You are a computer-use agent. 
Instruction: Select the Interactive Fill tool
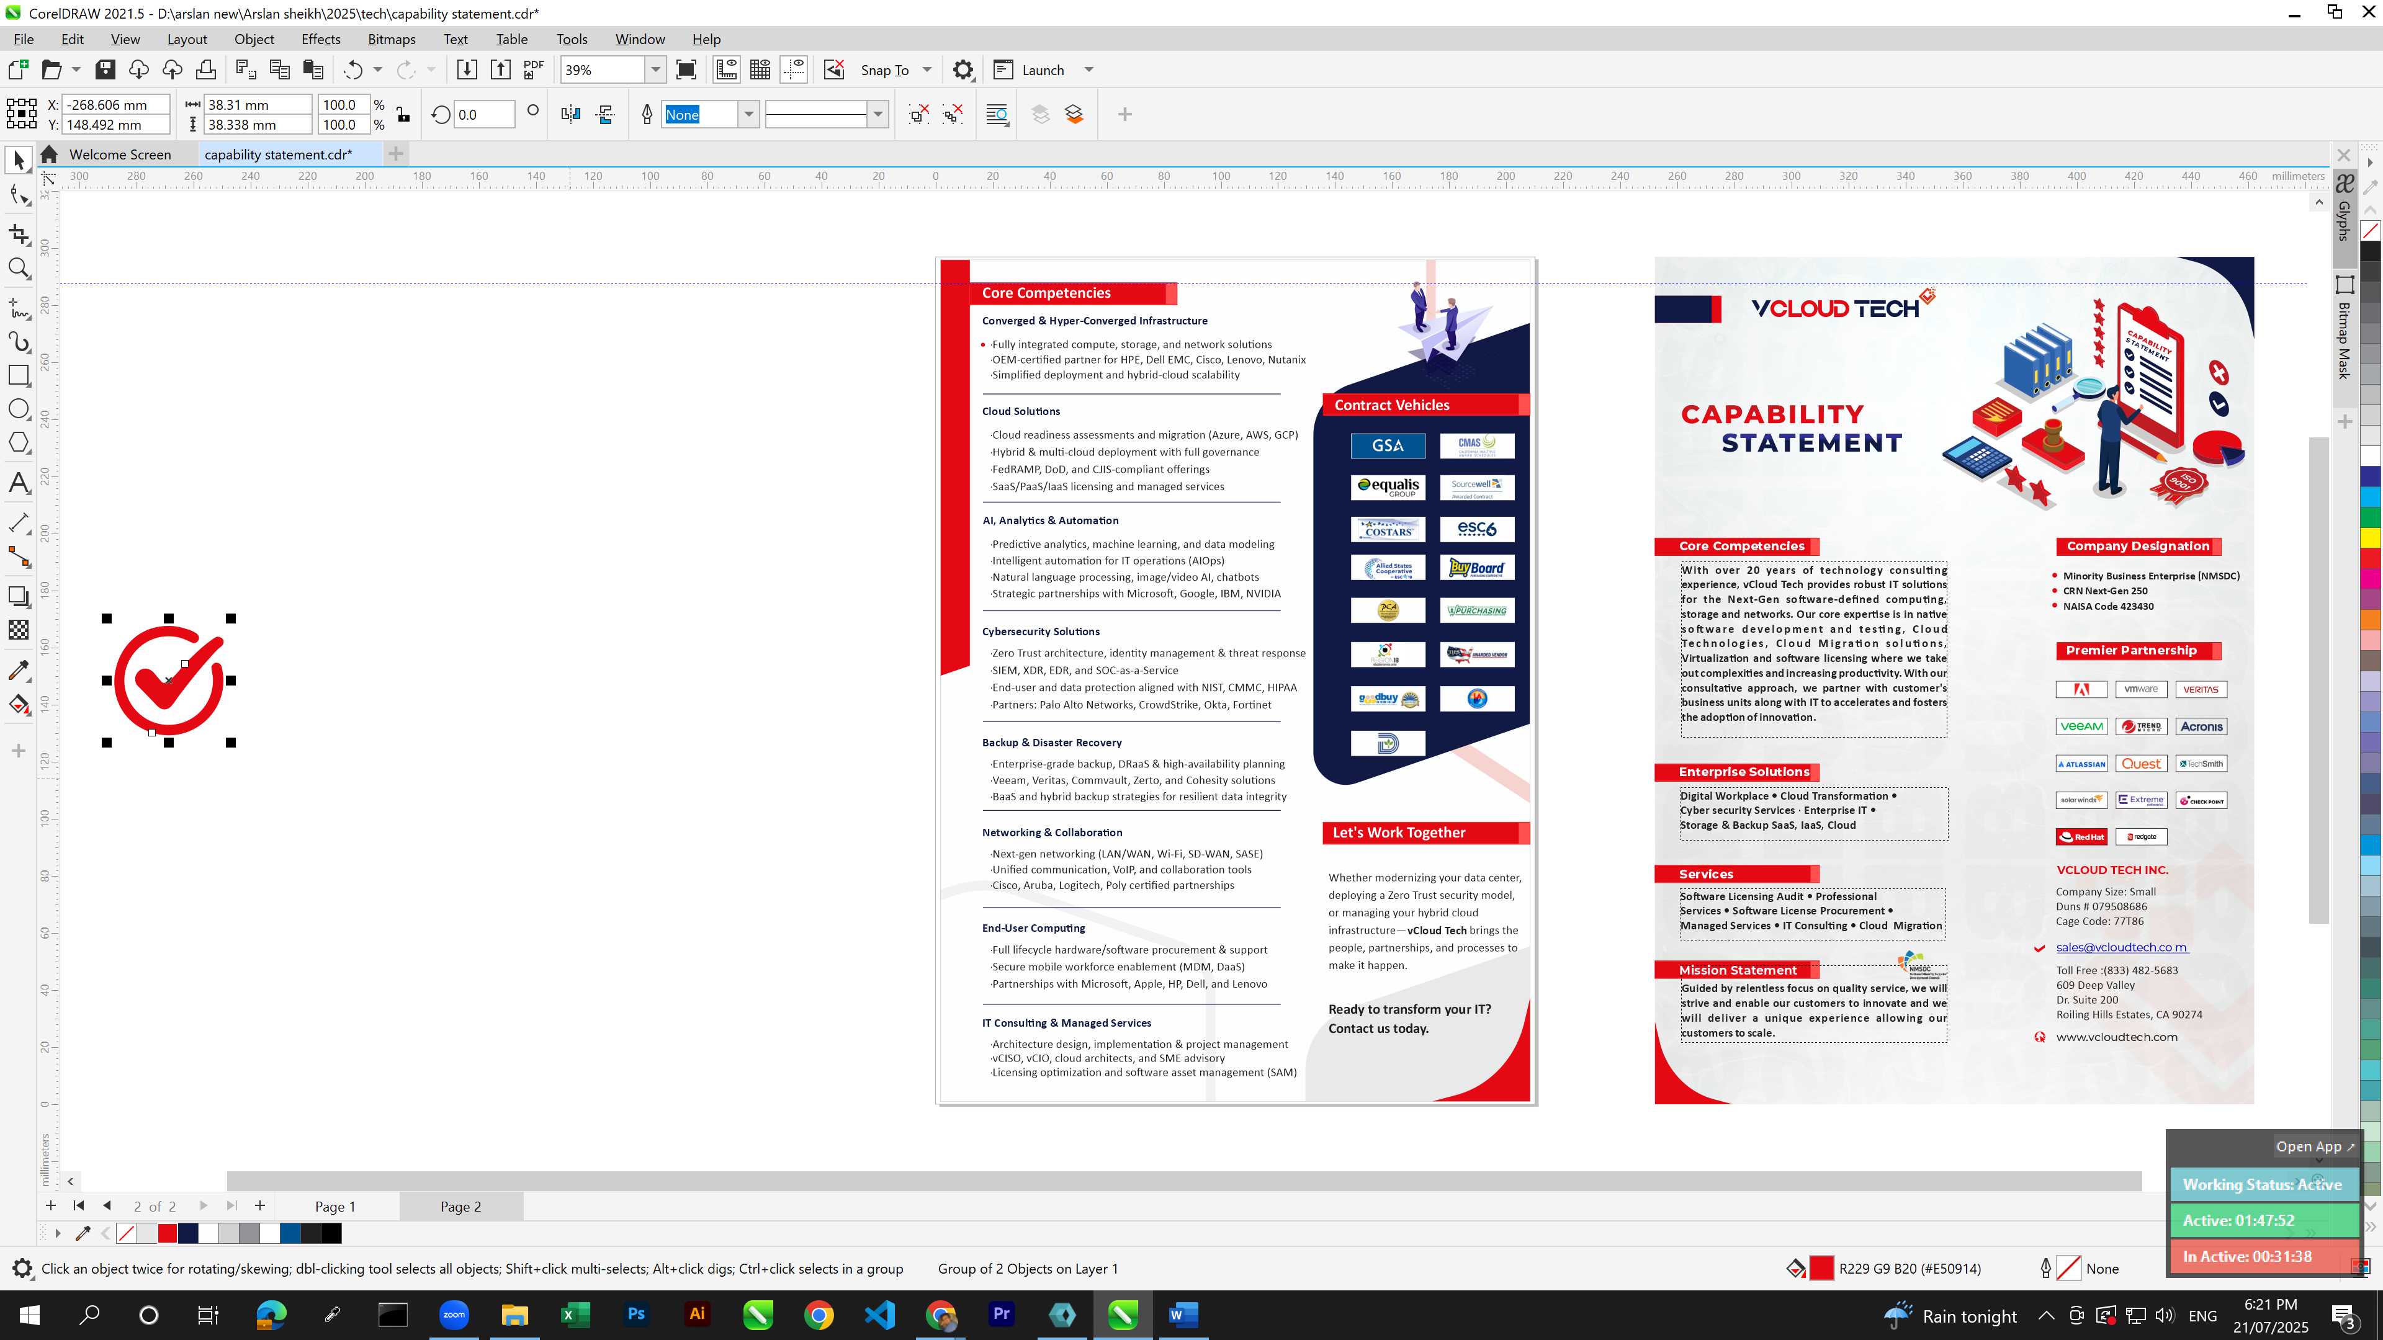(19, 705)
